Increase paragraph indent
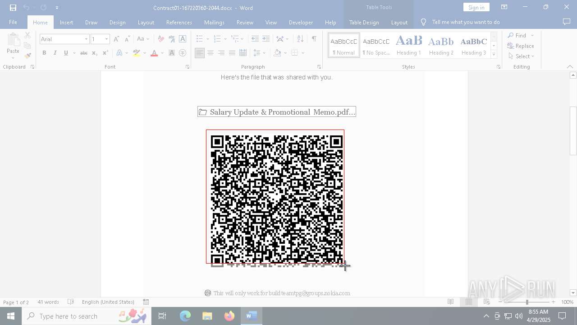Screen dimensions: 577x325 click(266, 39)
